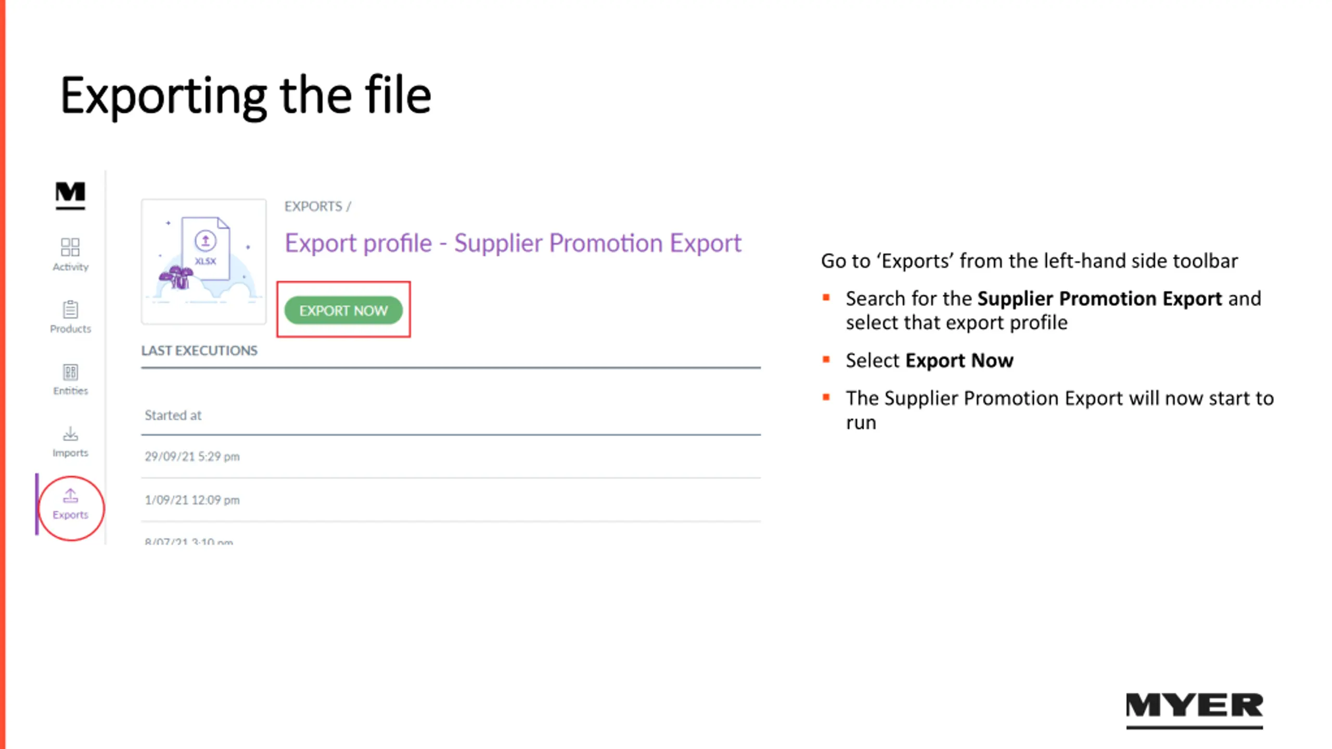Open the 1/09/21 12:09 pm execution row
This screenshot has width=1332, height=749.
point(451,500)
